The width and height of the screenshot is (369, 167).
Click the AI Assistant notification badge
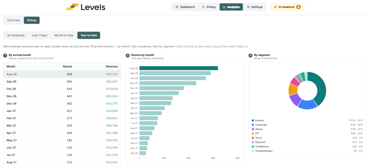(298, 7)
